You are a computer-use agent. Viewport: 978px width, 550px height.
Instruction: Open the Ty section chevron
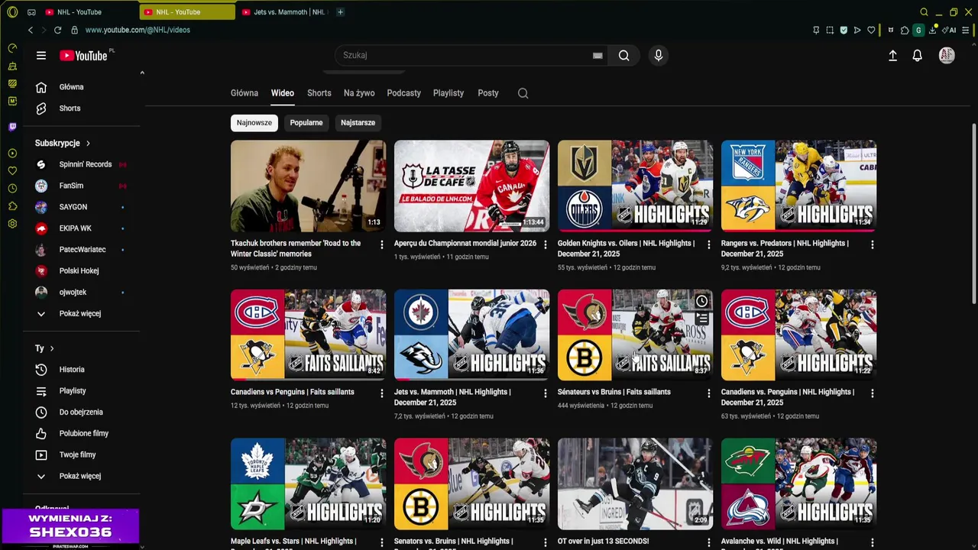52,348
